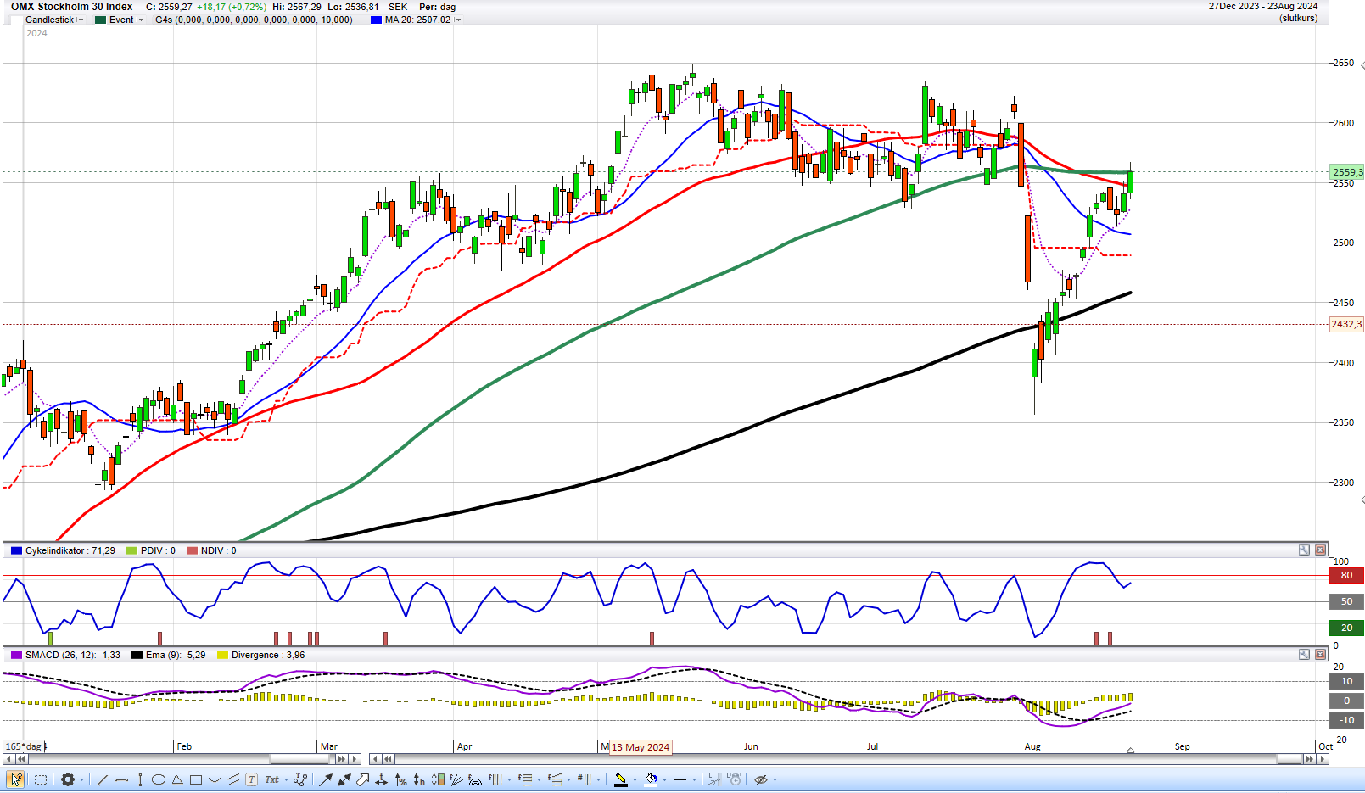Image resolution: width=1365 pixels, height=793 pixels.
Task: Select the double-headed arrow tool
Action: click(x=344, y=779)
